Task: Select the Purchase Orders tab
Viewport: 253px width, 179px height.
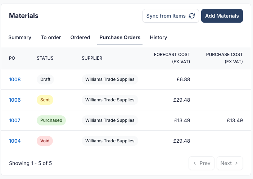Action: [x=120, y=37]
